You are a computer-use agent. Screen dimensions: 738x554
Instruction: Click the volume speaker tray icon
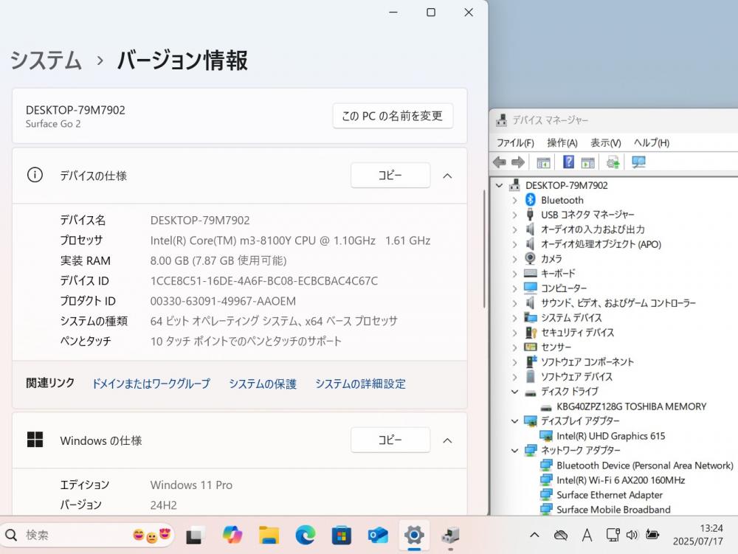[632, 535]
